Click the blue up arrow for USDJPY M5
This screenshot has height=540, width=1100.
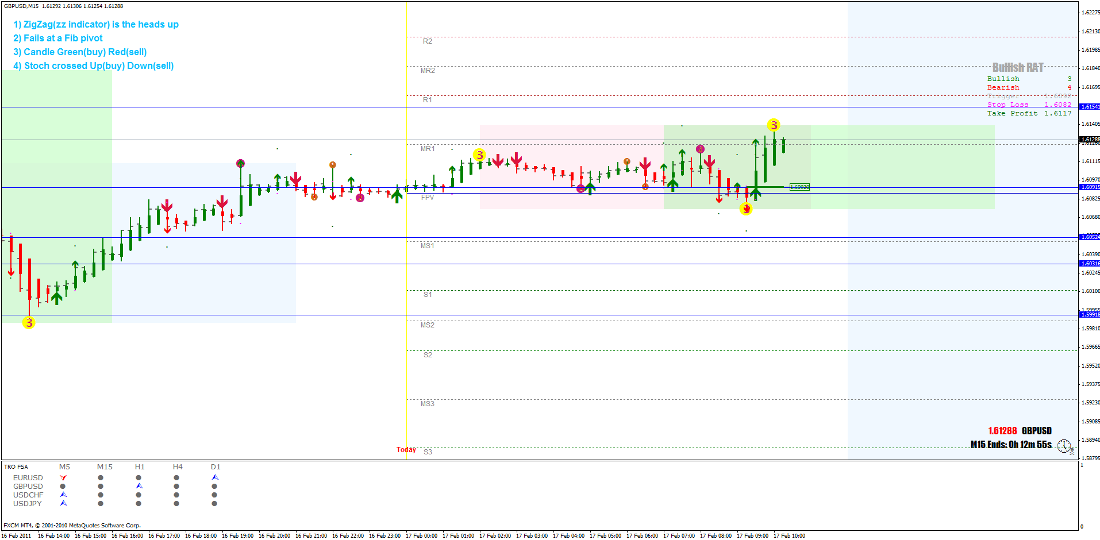click(x=63, y=503)
